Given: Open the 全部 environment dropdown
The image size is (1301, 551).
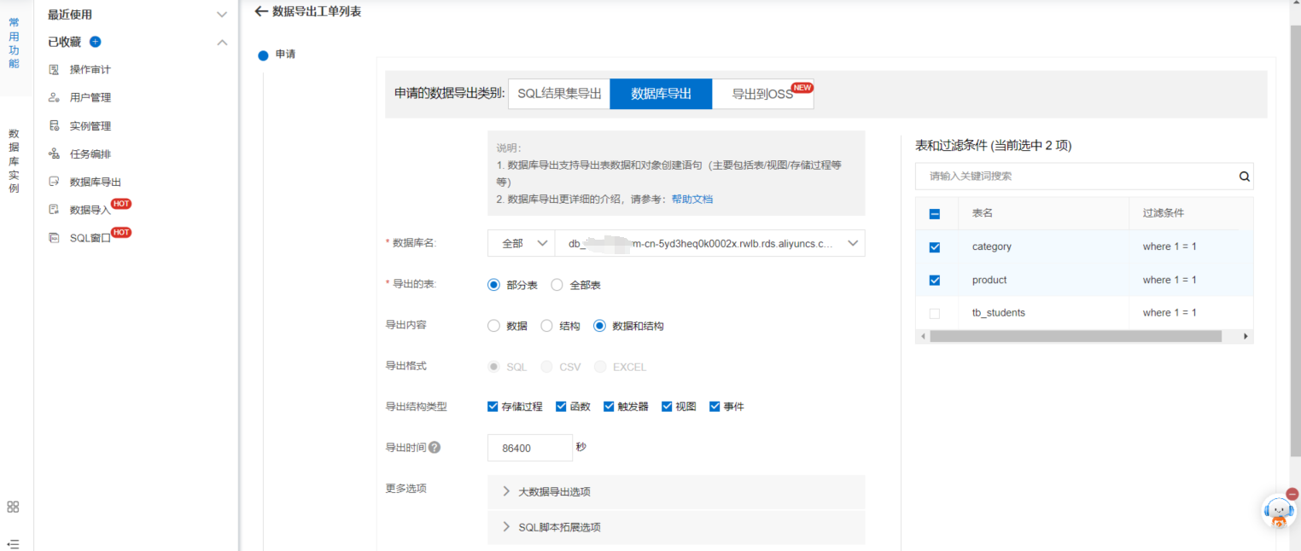Looking at the screenshot, I should 522,243.
